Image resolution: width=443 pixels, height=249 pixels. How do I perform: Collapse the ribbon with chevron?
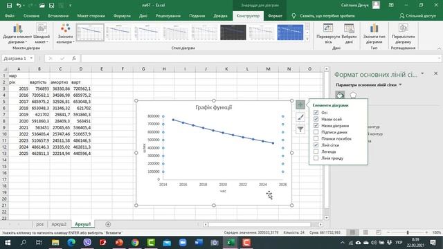click(440, 48)
